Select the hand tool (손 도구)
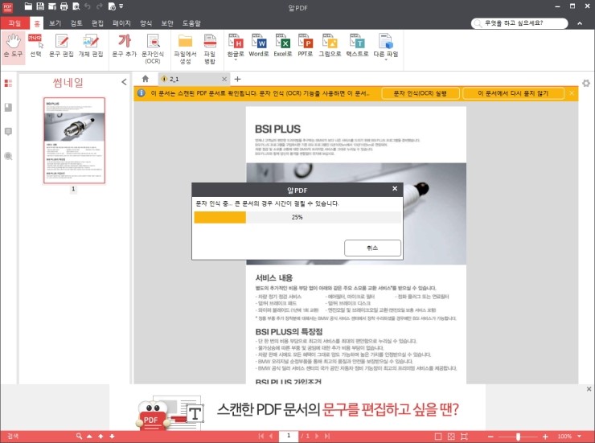The image size is (595, 443). (x=14, y=47)
